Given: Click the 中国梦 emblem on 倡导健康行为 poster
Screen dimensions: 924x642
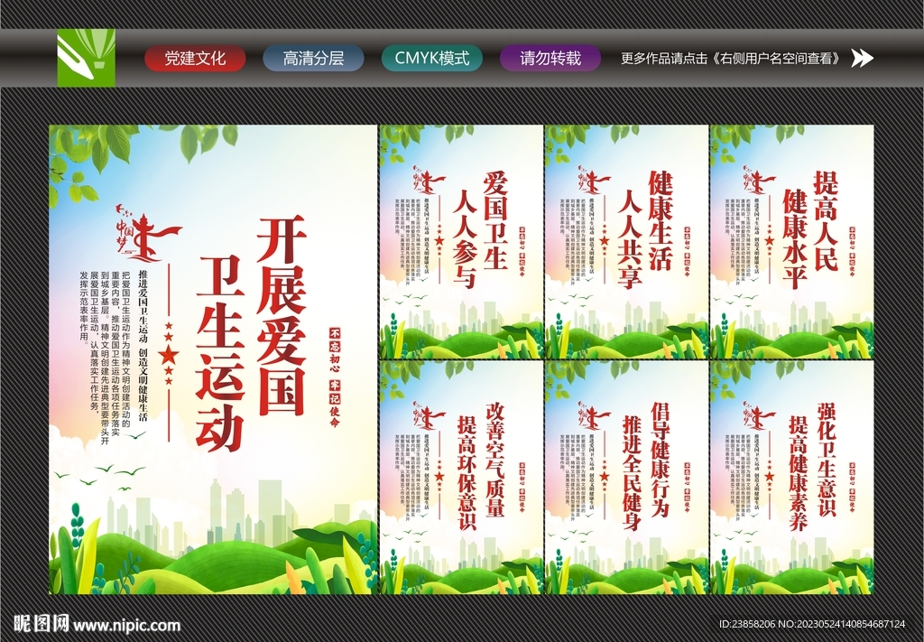Looking at the screenshot, I should click(x=595, y=415).
